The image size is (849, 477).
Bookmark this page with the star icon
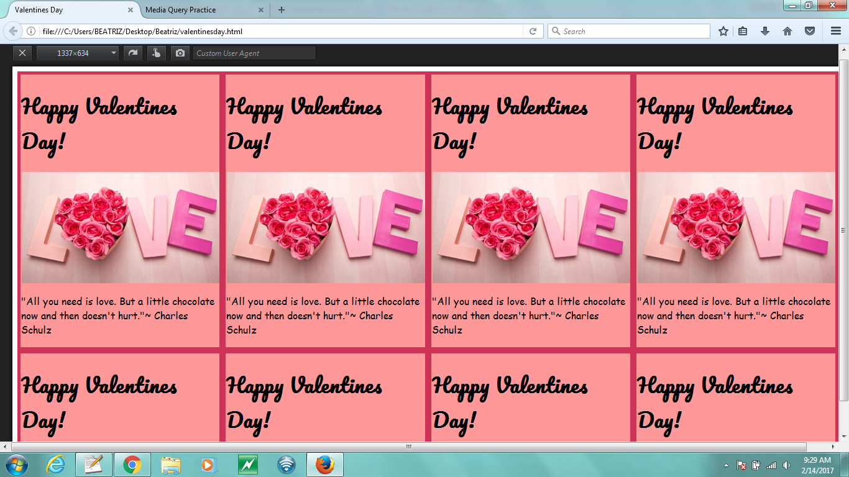point(723,31)
